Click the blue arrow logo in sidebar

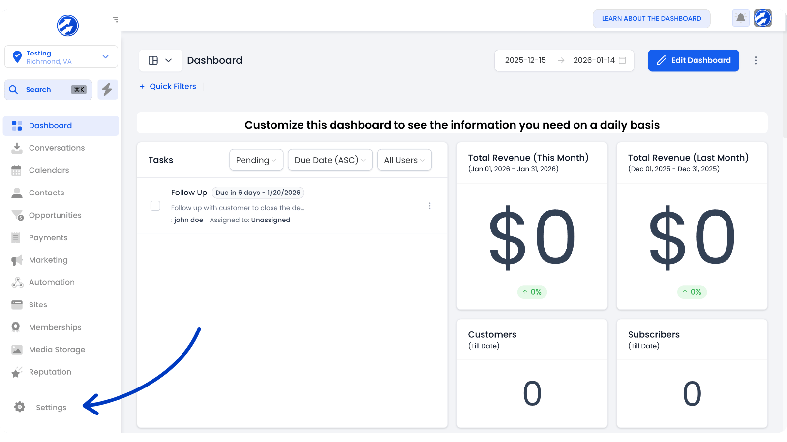point(67,26)
